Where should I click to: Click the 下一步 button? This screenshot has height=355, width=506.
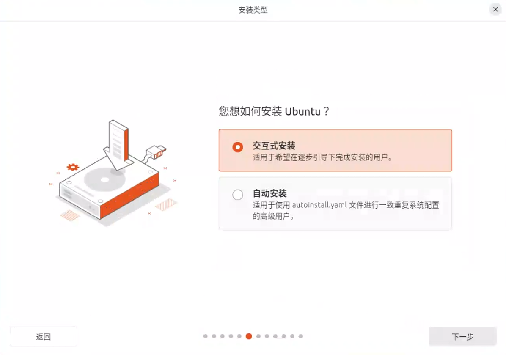463,337
